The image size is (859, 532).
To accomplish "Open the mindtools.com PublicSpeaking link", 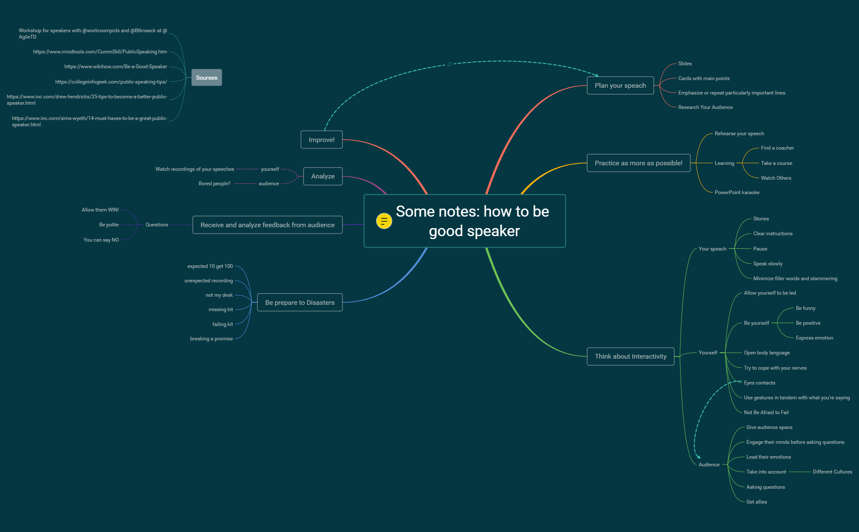I will [100, 52].
